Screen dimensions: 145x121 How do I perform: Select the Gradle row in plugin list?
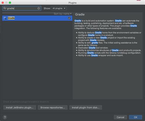37,18
